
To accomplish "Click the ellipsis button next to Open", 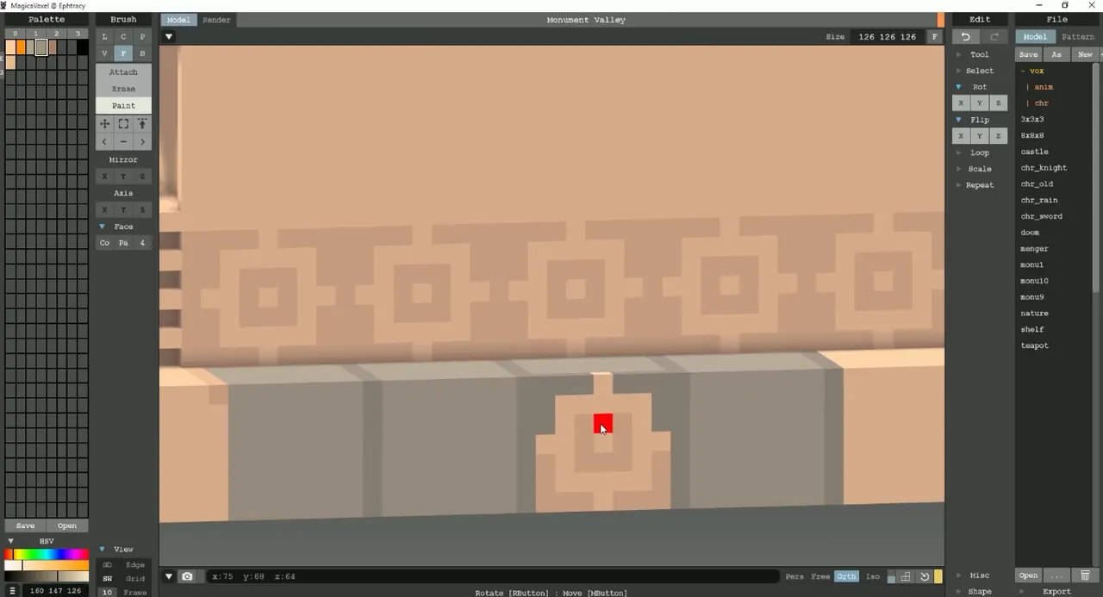I will [1057, 575].
